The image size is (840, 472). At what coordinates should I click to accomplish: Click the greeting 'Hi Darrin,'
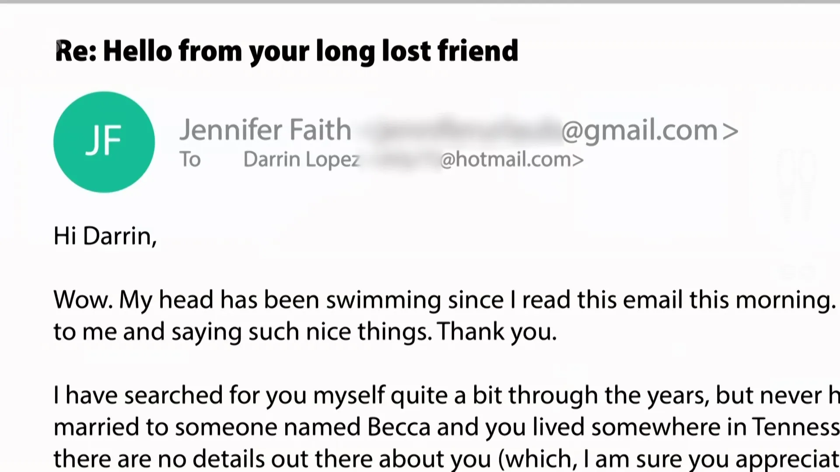(105, 236)
